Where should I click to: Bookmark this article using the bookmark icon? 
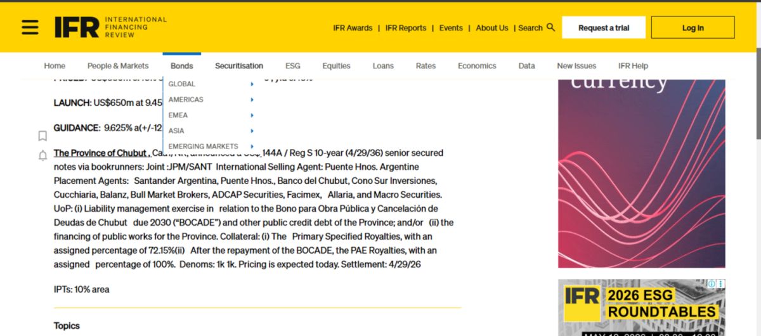click(42, 136)
